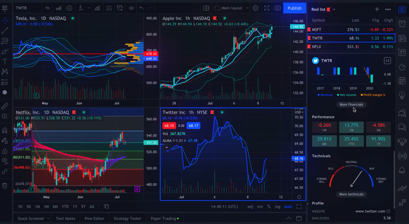
Task: Open Alerts via the alarm clock in right sidebar
Action: pos(402,24)
